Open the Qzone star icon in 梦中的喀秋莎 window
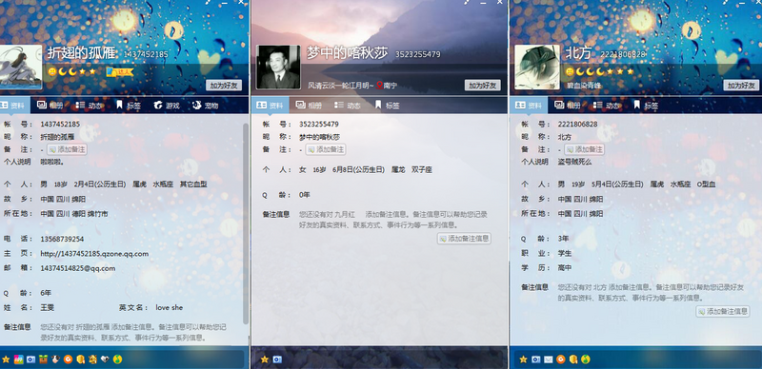 [x=265, y=359]
